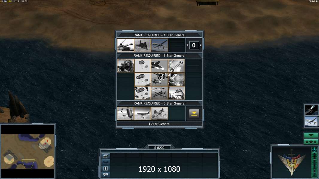Image resolution: width=319 pixels, height=179 pixels.
Task: Pick the Spy Drone power in the 1 Star row
Action: 159,45
